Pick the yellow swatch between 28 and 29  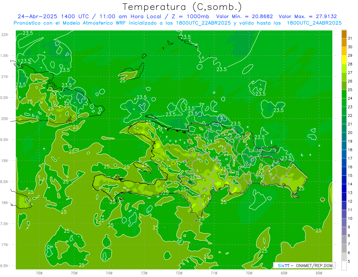coord(344,60)
